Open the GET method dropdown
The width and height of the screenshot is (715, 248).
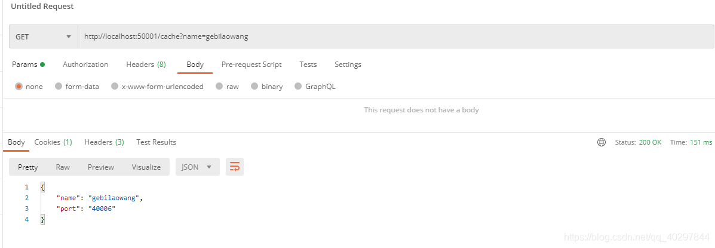point(44,36)
